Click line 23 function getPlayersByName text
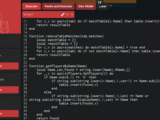This screenshot has width=160, height=120. point(58,66)
